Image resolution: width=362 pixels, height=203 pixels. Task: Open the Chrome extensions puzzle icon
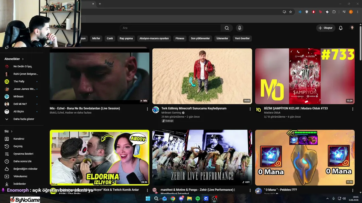[334, 12]
